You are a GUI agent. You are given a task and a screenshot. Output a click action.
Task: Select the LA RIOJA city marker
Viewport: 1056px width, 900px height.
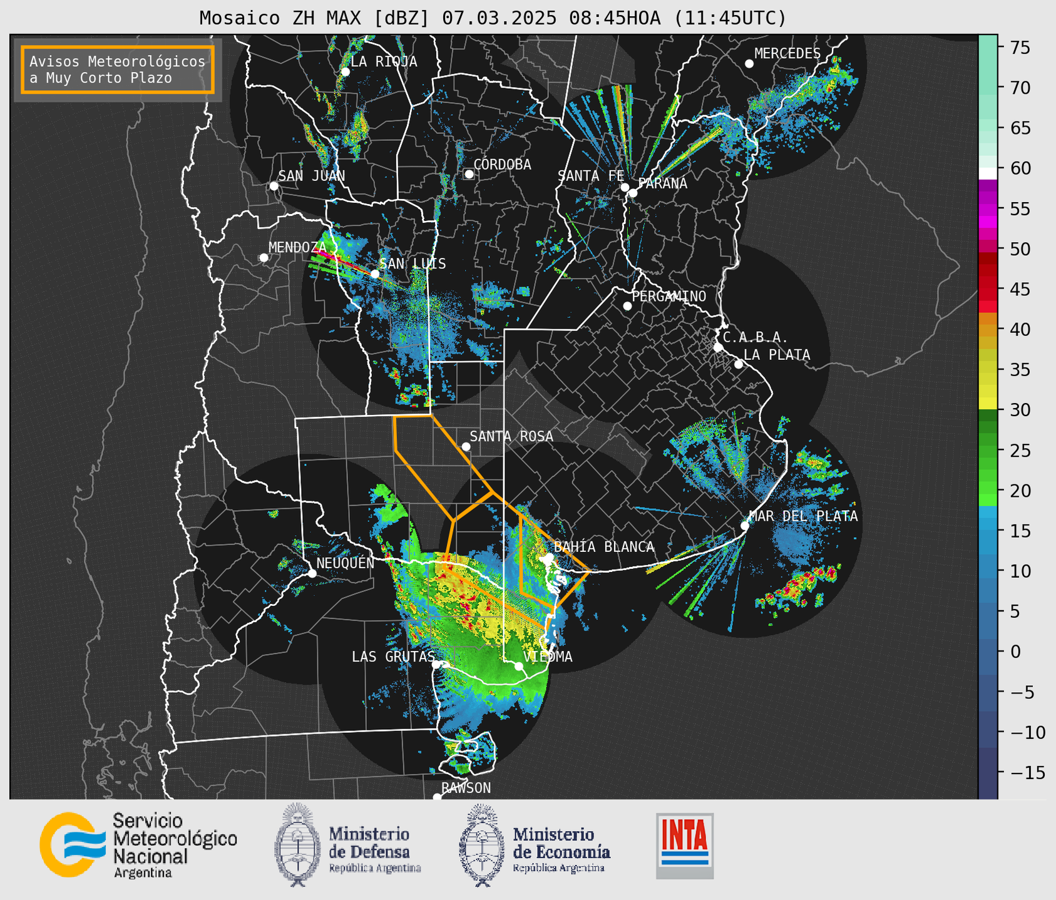(346, 72)
